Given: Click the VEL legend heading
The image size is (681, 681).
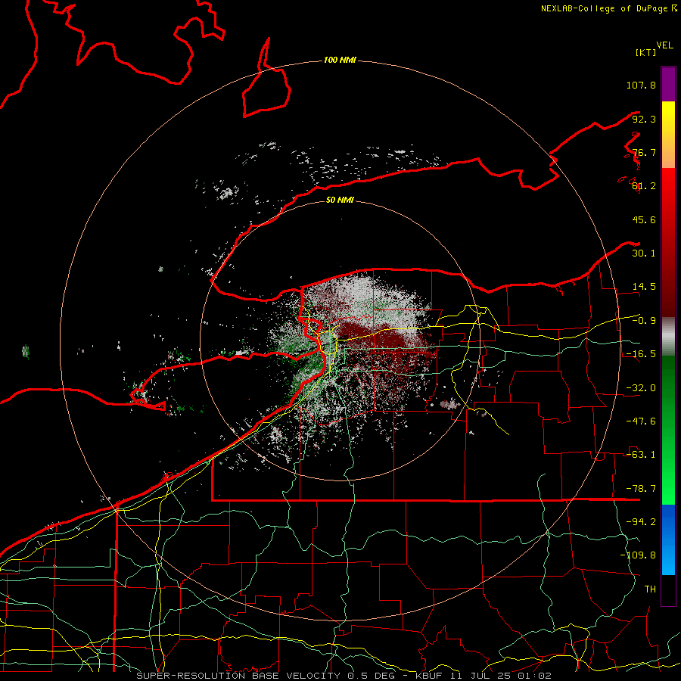Looking at the screenshot, I should click(664, 45).
